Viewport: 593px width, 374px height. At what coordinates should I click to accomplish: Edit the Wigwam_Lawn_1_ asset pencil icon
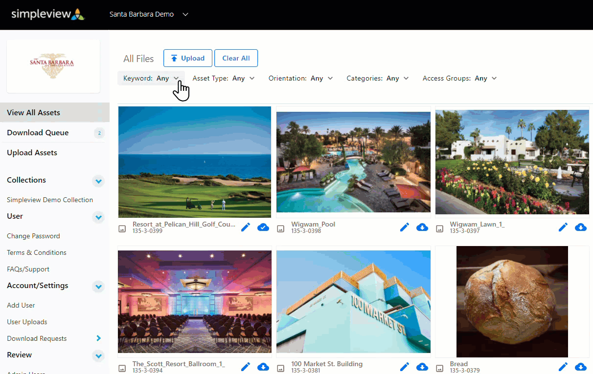tap(563, 227)
